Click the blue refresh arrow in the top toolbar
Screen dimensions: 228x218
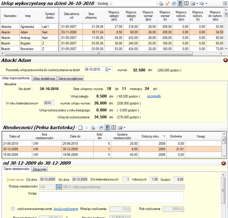point(174,3)
